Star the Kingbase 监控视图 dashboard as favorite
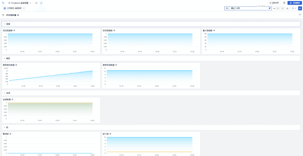This screenshot has width=303, height=156. tap(10, 3)
